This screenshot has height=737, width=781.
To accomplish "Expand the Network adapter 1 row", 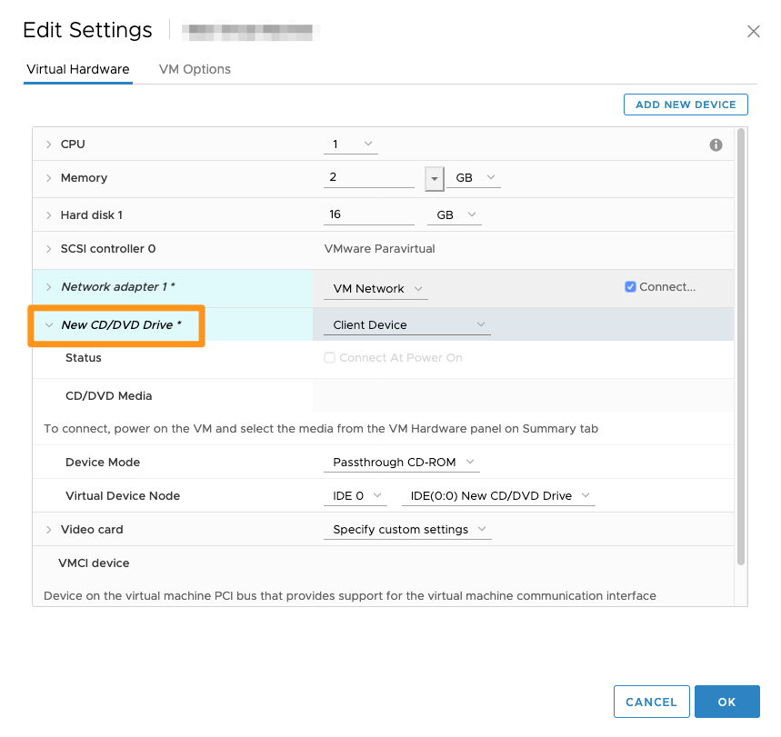I will 49,287.
